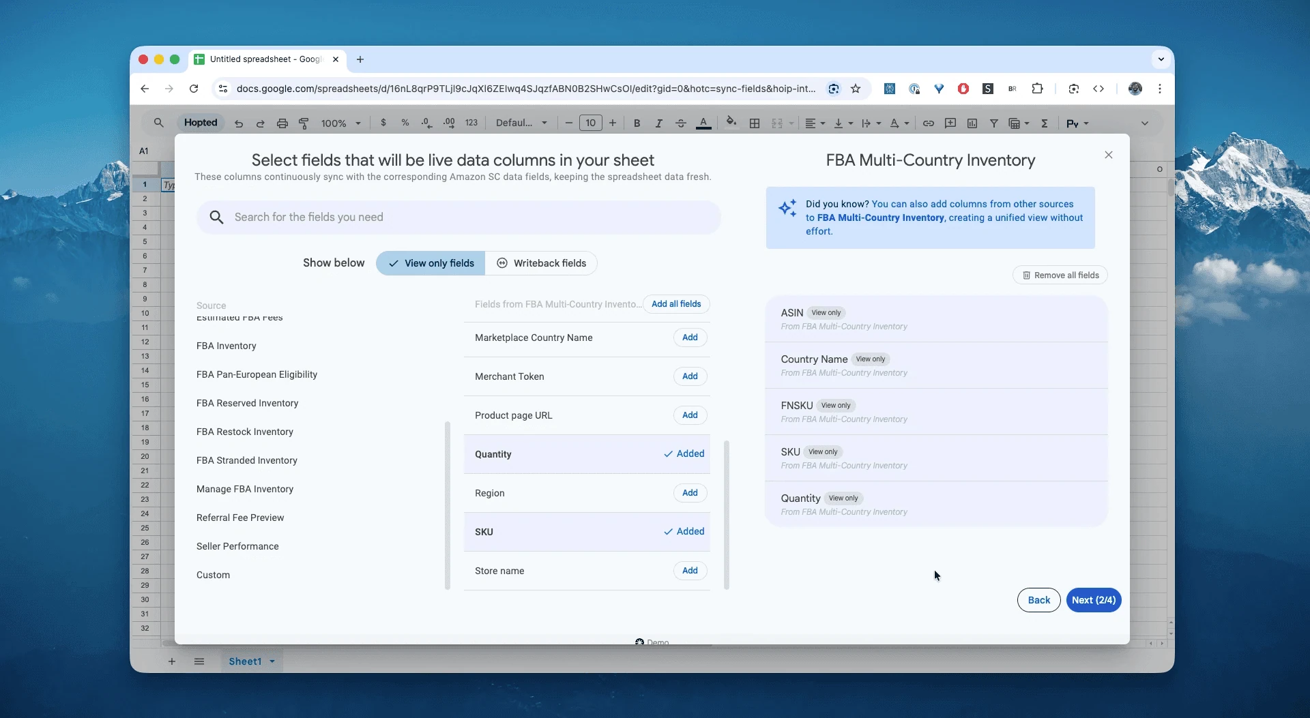Bookmark this page with star icon
This screenshot has height=718, width=1310.
pyautogui.click(x=856, y=89)
